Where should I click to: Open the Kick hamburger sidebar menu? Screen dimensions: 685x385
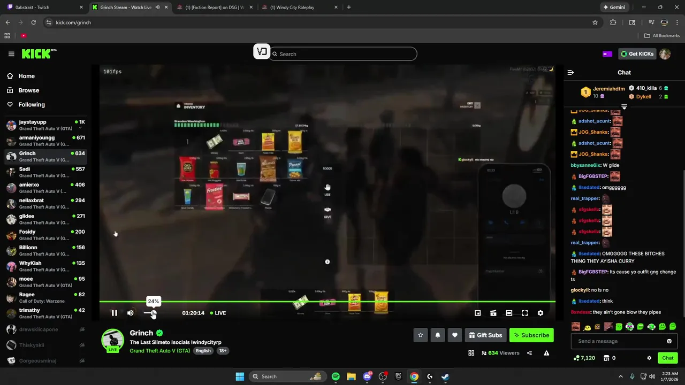tap(11, 54)
